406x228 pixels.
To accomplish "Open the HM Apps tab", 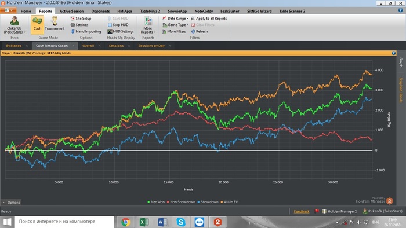I will [x=125, y=11].
